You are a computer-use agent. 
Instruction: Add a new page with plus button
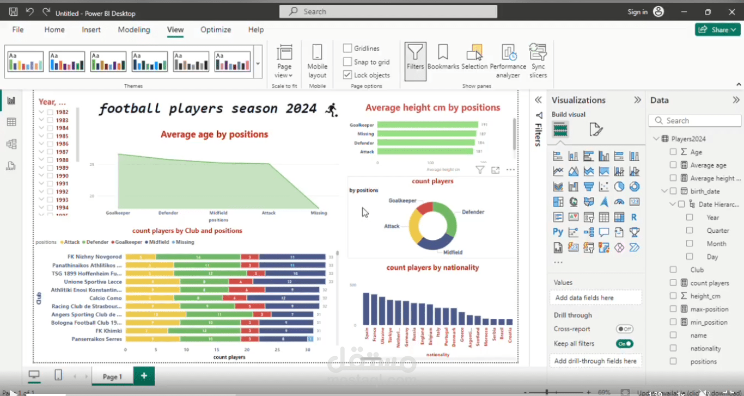pos(144,376)
